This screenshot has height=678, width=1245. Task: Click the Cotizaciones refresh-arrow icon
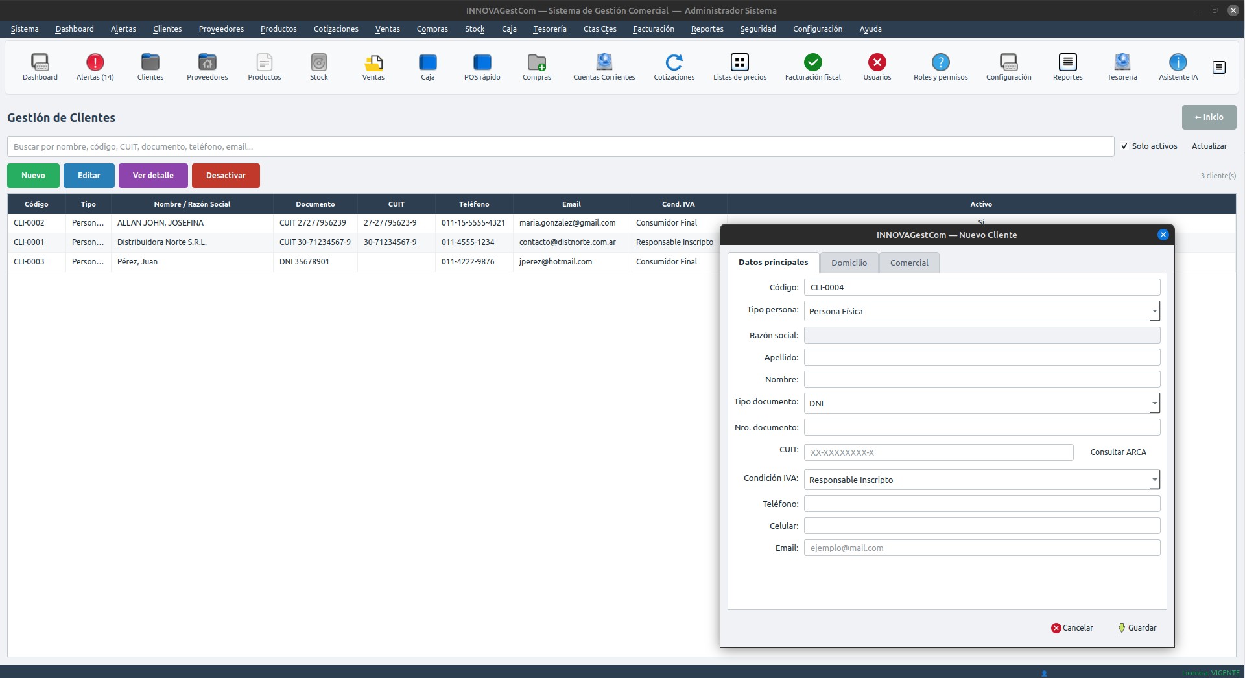click(x=674, y=62)
